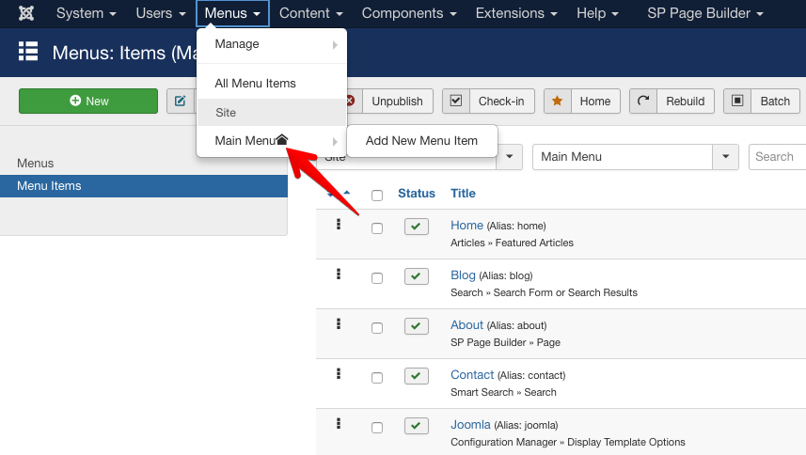Toggle the select-all checkbox in header
806x455 pixels.
pos(377,196)
